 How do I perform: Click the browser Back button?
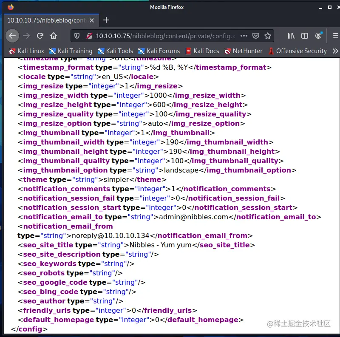(12, 36)
